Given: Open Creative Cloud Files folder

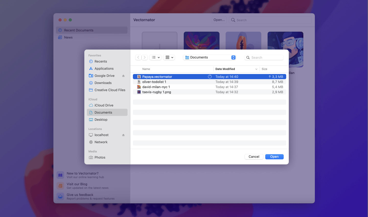Looking at the screenshot, I should click(107, 90).
